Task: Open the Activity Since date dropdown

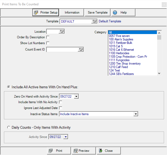Action: [x=66, y=137]
